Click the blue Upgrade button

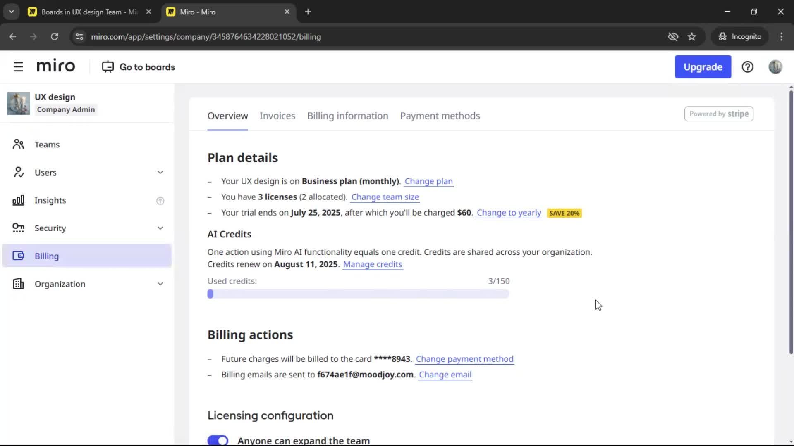coord(703,67)
